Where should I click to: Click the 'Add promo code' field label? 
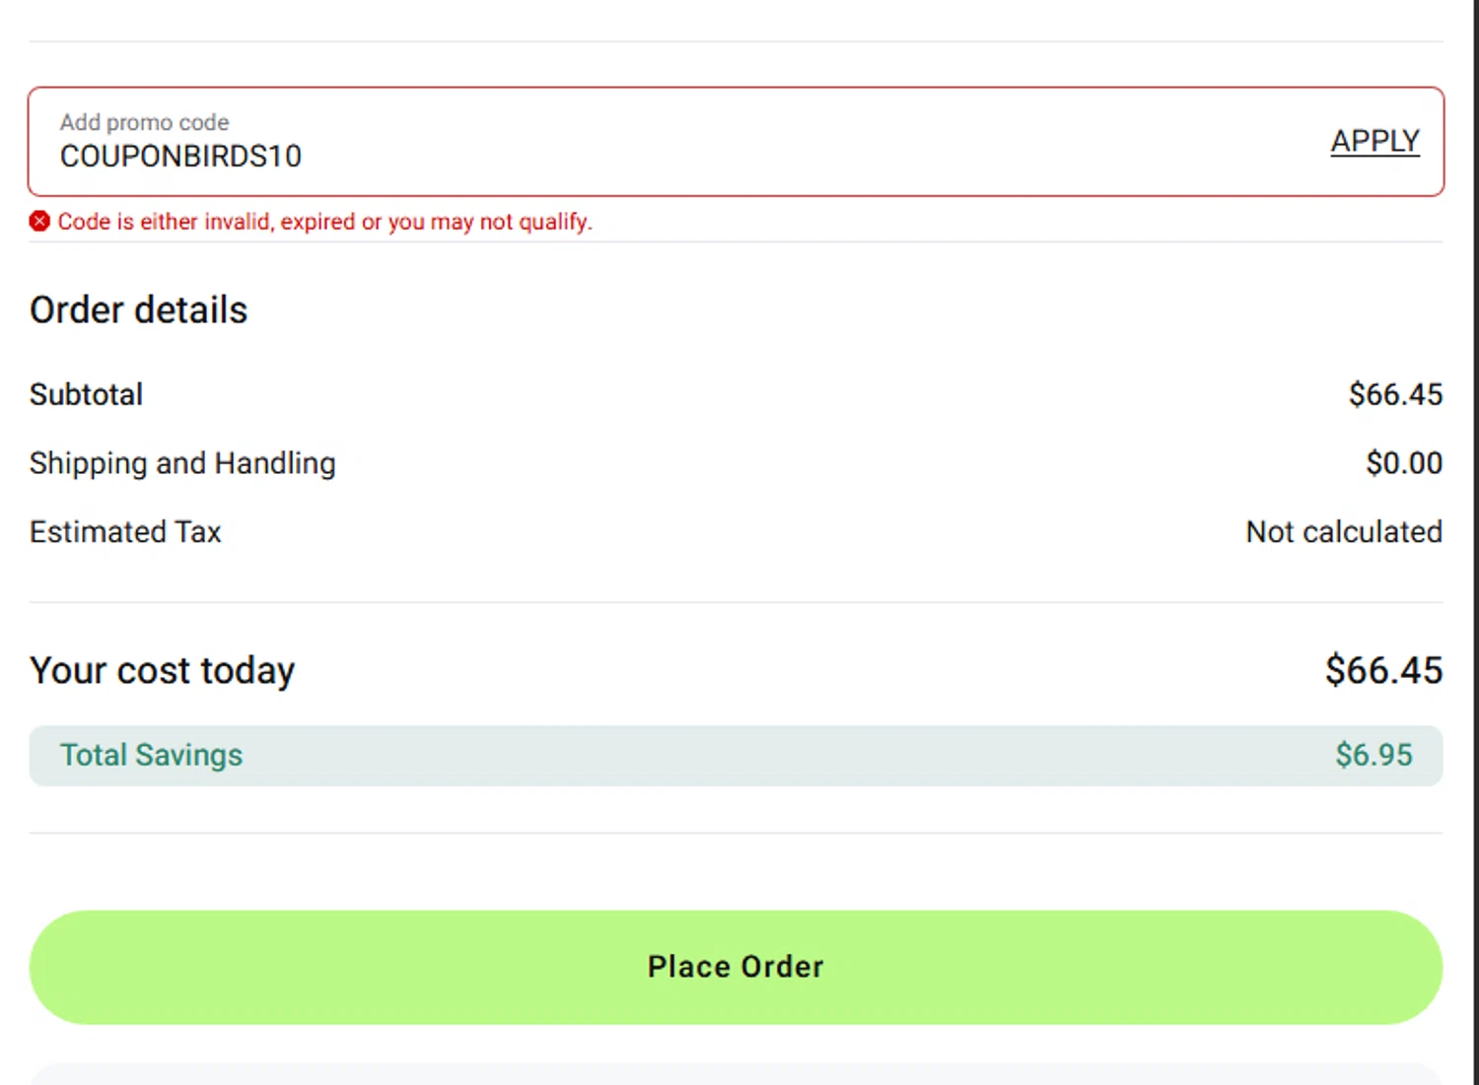pos(144,122)
